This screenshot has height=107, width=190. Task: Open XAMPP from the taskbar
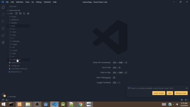point(20,104)
